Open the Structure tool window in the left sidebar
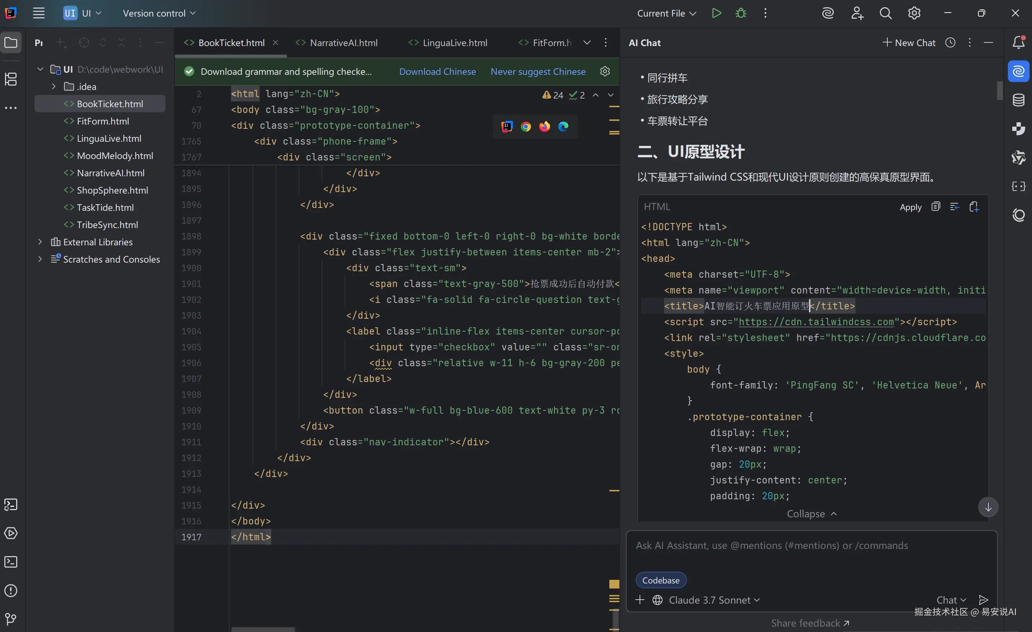 pos(11,79)
